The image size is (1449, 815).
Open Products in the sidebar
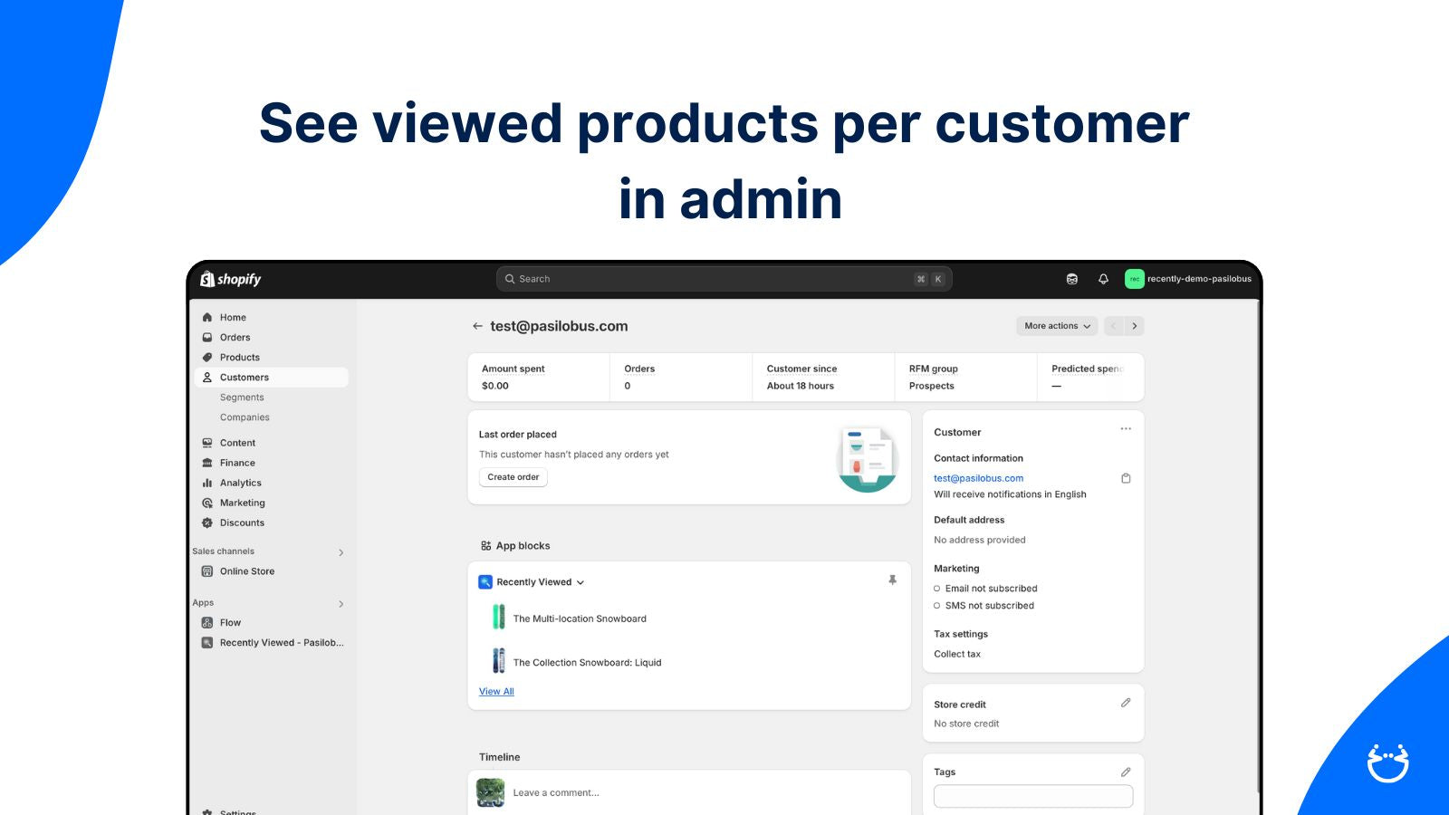271,357
